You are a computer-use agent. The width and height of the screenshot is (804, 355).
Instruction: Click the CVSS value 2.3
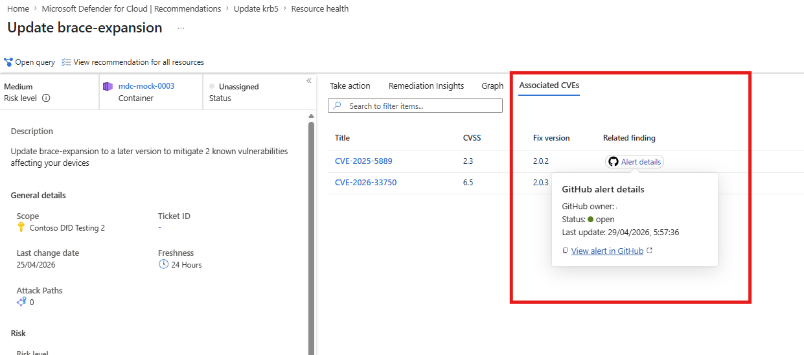tap(468, 161)
